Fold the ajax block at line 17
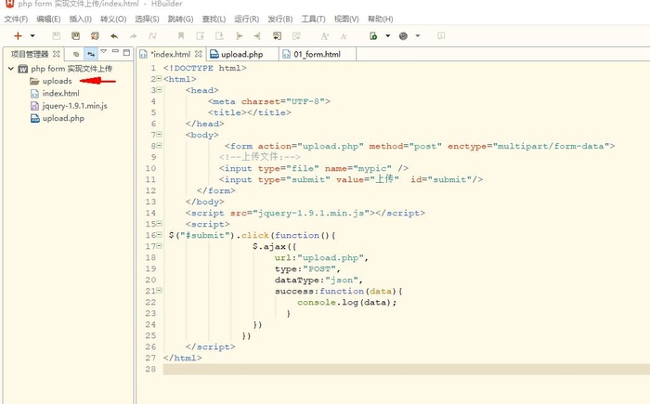Screen dimensions: 650x404 coord(159,246)
